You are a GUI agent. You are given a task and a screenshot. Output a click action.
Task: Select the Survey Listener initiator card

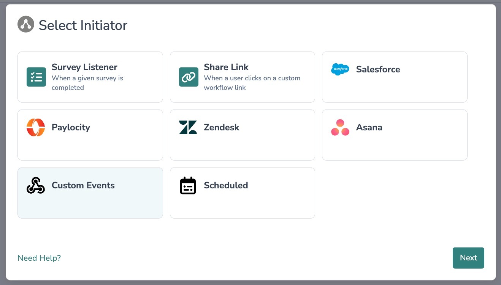90,77
